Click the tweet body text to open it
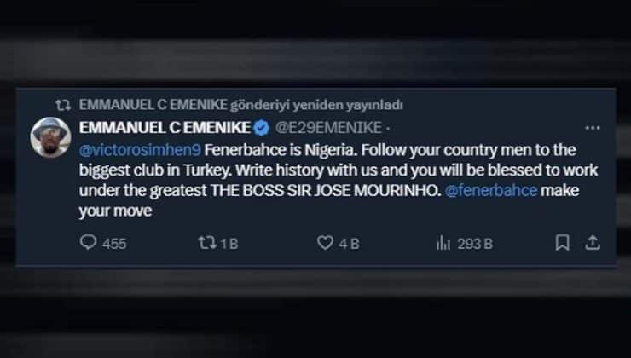The image size is (631, 358). point(339,180)
